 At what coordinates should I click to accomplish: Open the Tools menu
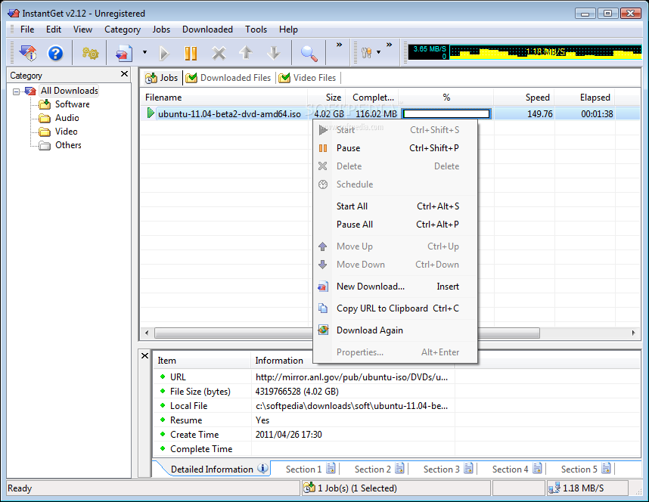point(256,29)
